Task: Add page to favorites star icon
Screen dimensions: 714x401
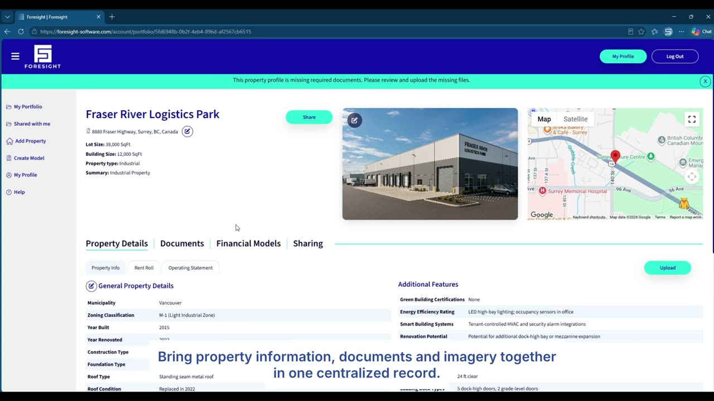Action: point(641,32)
